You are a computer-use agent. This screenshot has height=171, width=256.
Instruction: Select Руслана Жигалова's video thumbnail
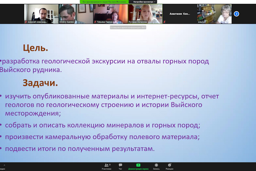pos(145,13)
